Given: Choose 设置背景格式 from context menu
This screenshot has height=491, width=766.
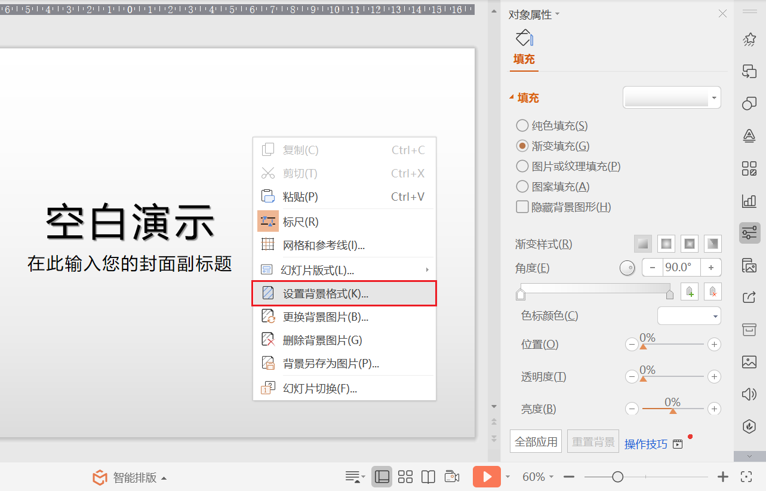Looking at the screenshot, I should [x=344, y=293].
